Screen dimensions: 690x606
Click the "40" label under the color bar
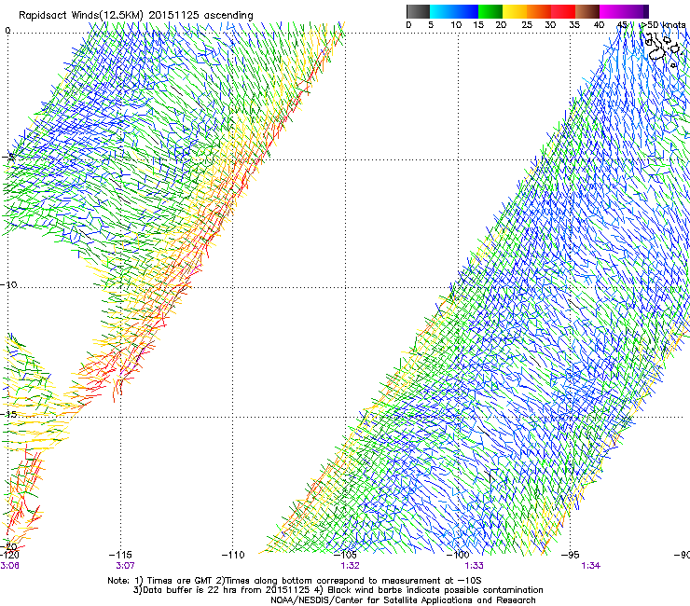point(599,25)
